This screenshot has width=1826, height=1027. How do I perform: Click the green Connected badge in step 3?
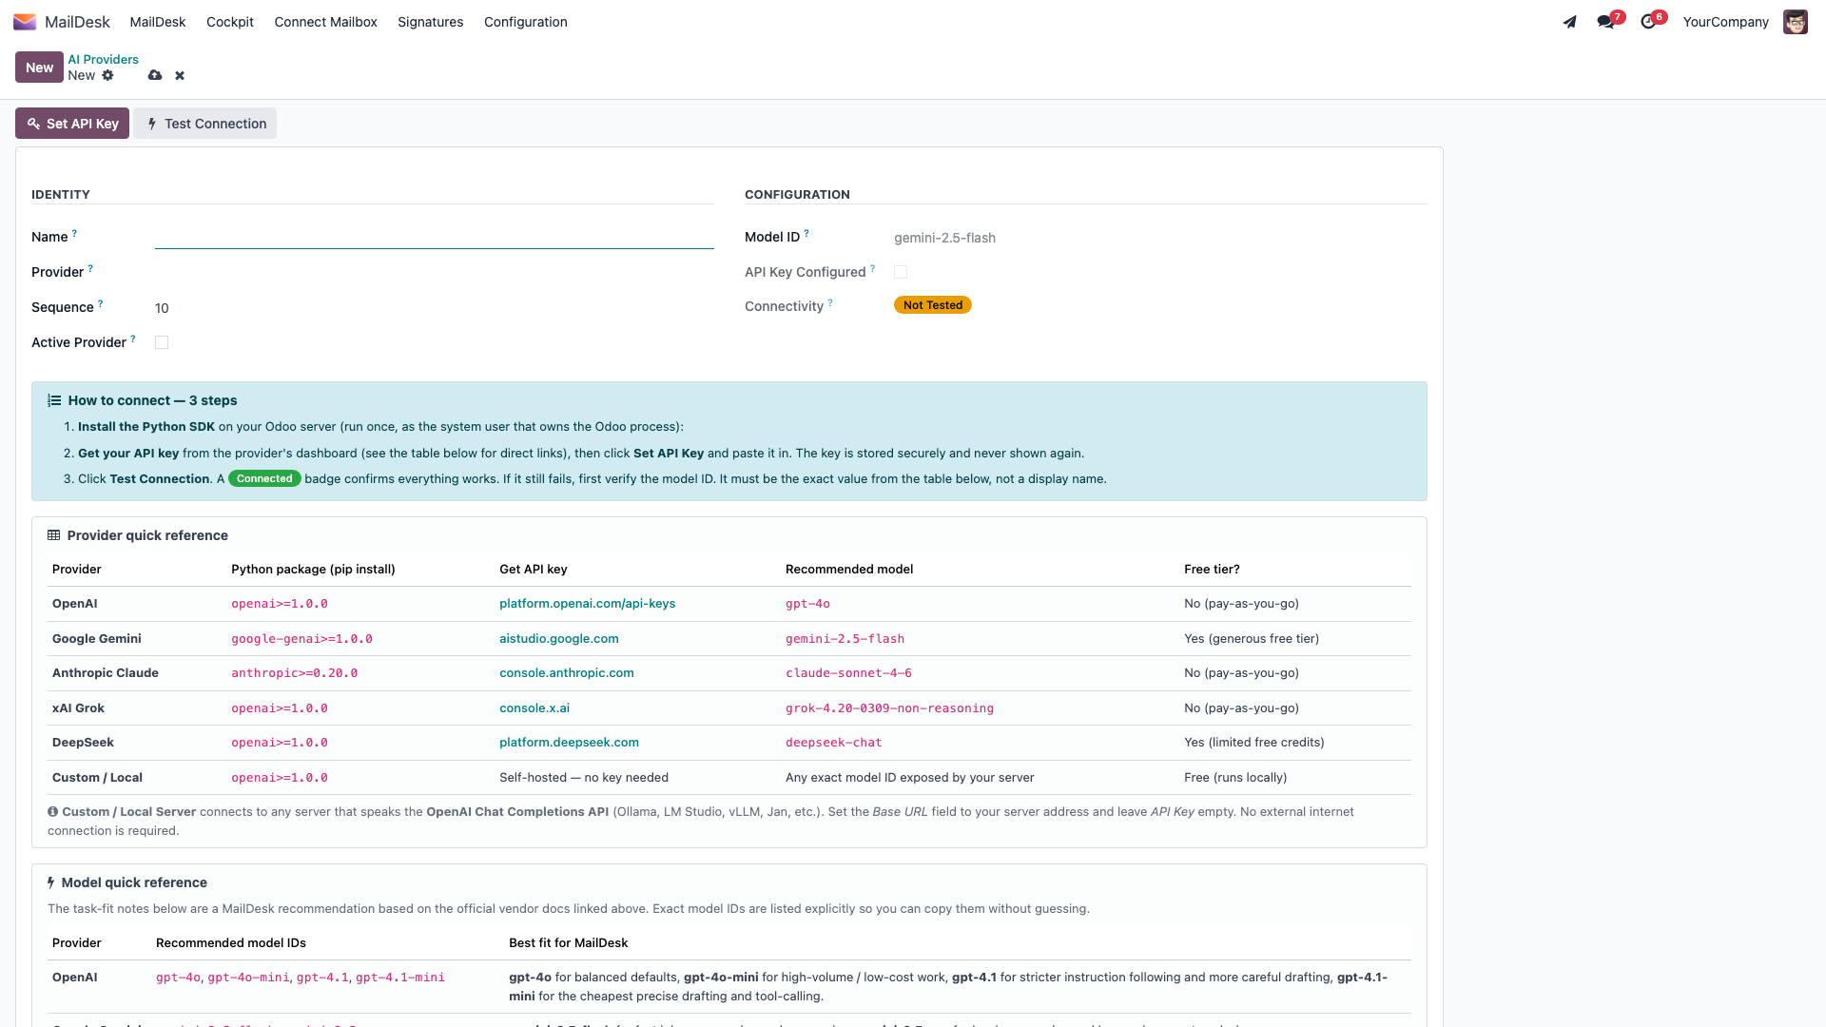pos(264,478)
